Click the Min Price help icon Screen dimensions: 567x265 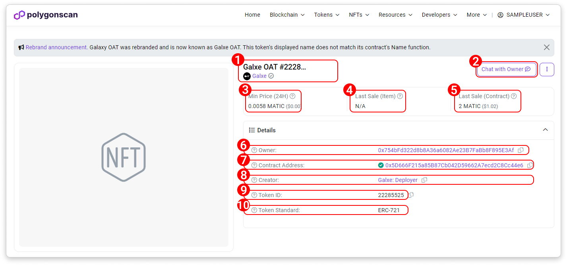pyautogui.click(x=292, y=96)
